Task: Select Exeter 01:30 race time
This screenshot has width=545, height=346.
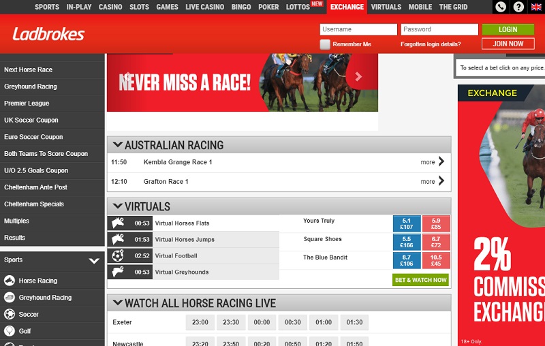Action: pos(354,322)
